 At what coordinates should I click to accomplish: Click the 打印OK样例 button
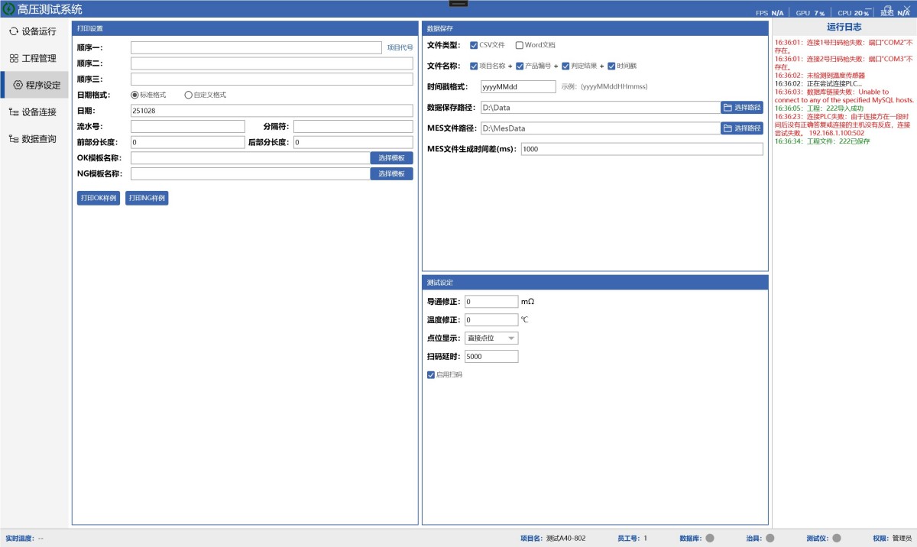99,199
